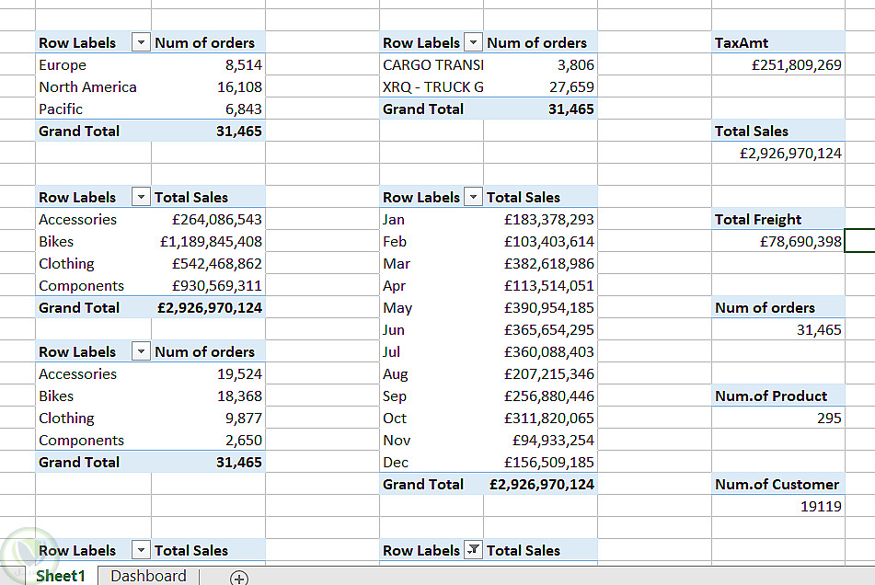Click the New sheet plus icon

click(239, 578)
